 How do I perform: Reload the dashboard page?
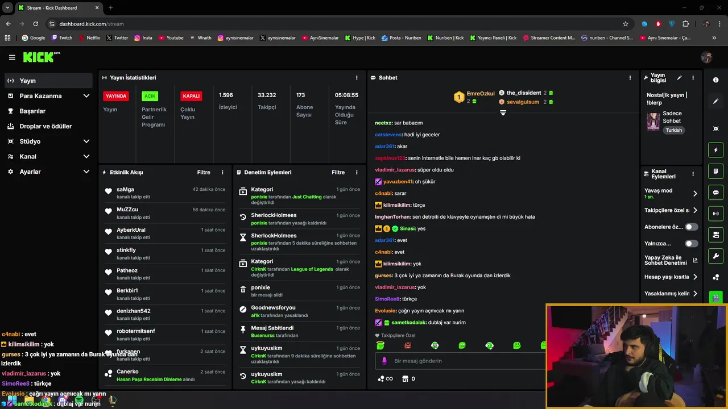click(x=35, y=24)
